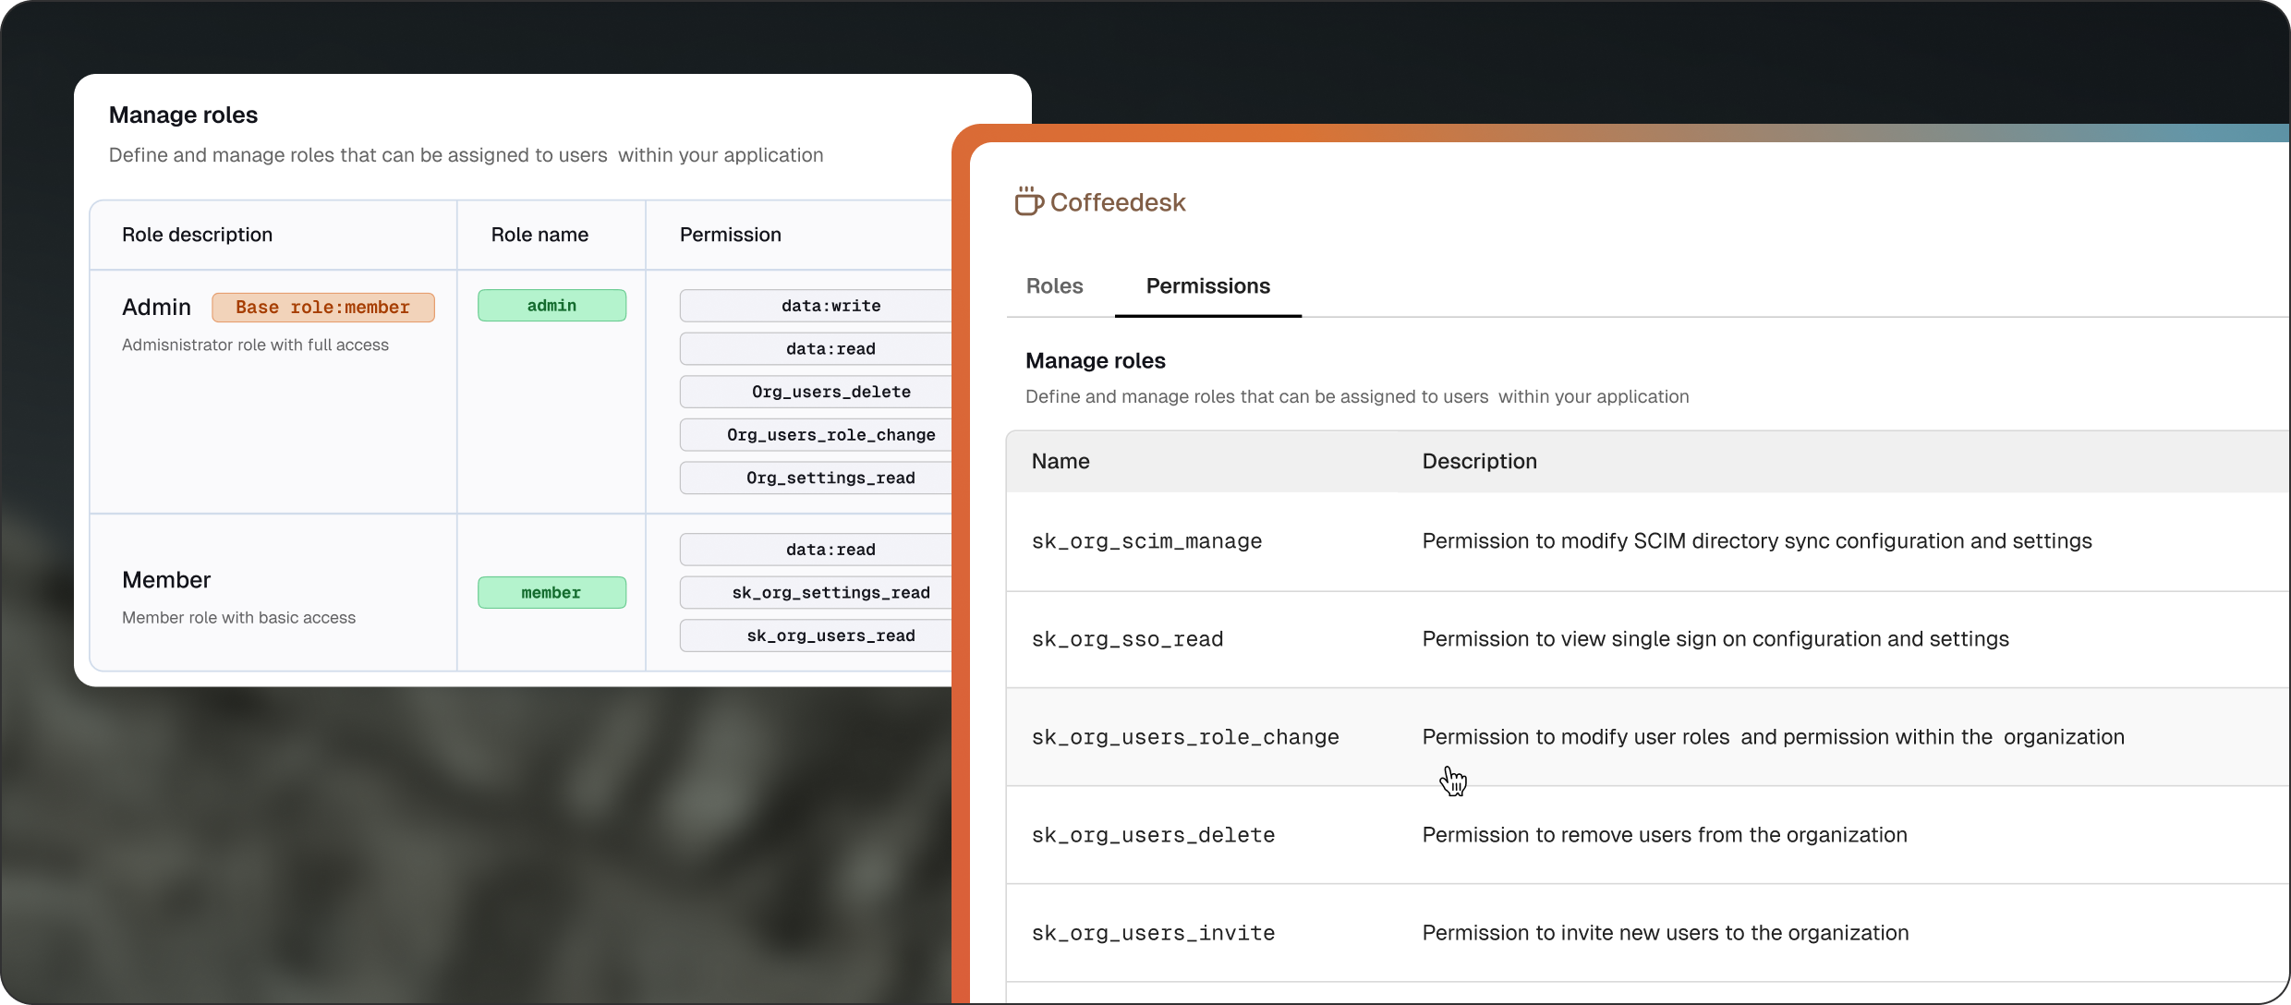Switch to the Roles tab
2291x1005 pixels.
1054,286
